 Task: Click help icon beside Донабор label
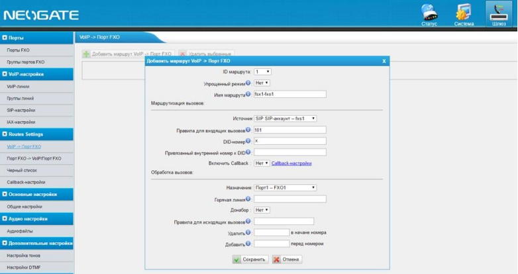coord(248,210)
